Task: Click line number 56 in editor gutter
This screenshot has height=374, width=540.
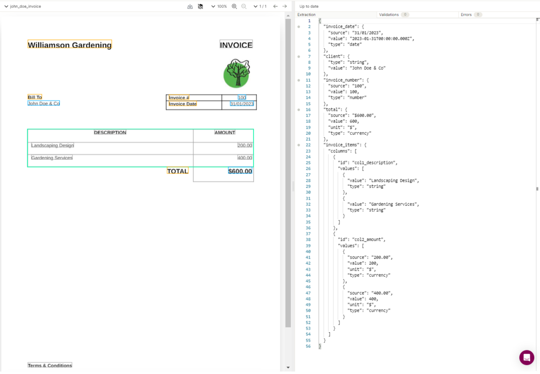Action: click(308, 346)
